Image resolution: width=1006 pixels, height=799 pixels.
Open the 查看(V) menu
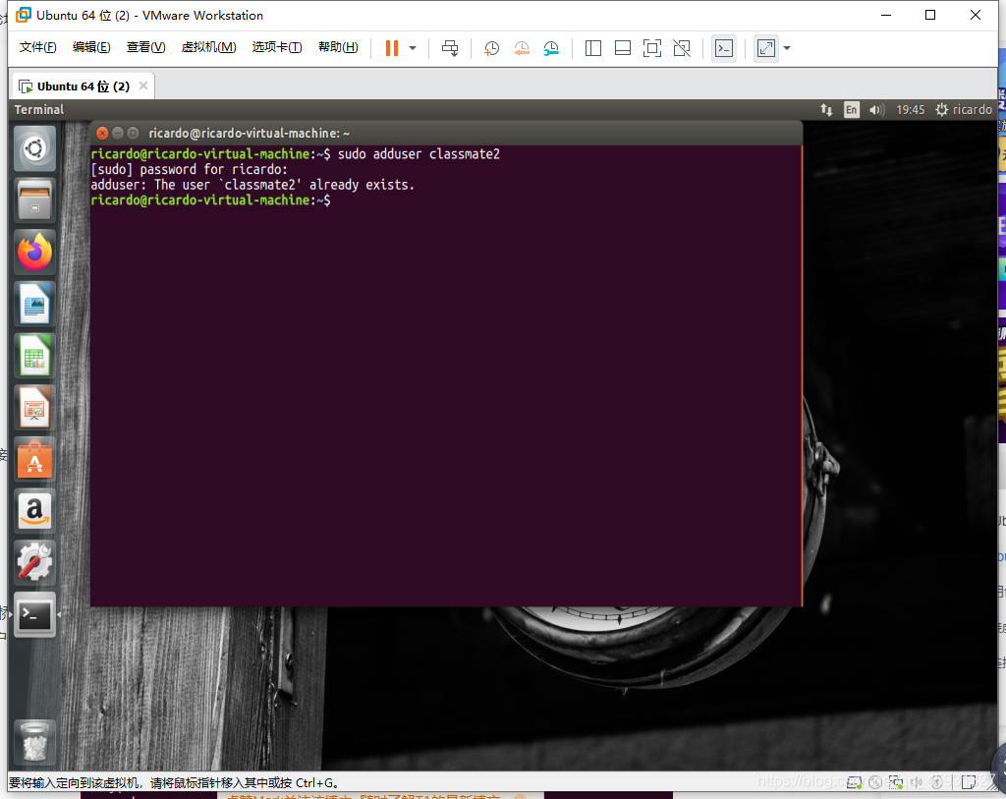pos(145,47)
